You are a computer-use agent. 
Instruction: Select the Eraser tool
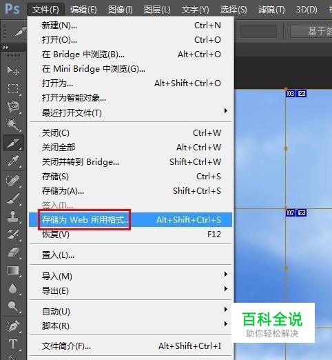[x=13, y=252]
